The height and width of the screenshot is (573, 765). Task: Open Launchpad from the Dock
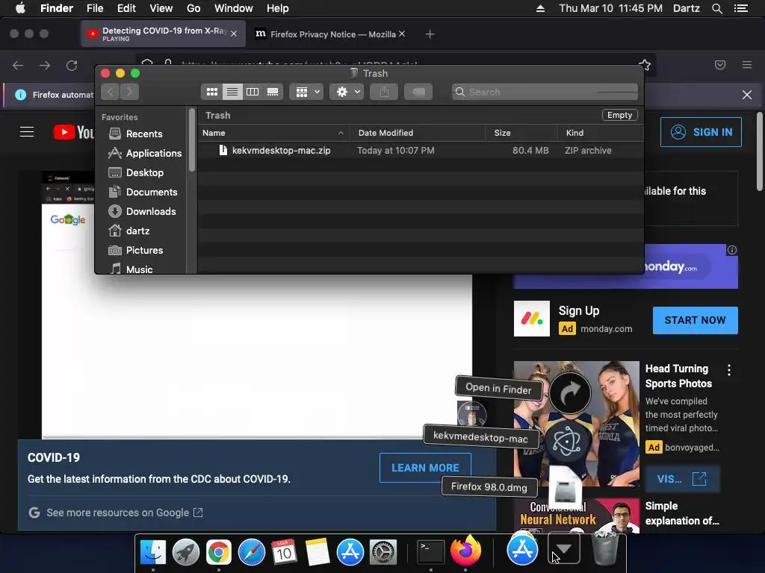click(x=186, y=552)
